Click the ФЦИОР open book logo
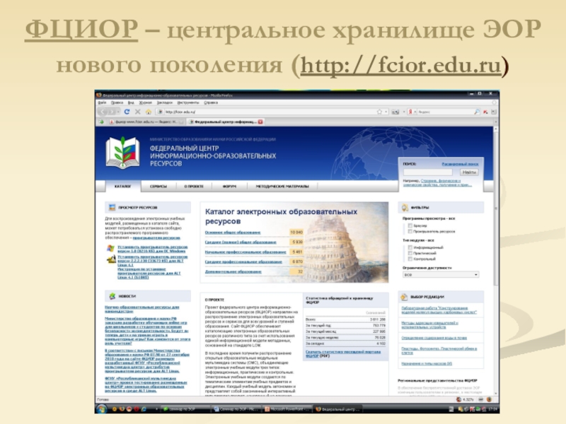The height and width of the screenshot is (424, 566). tap(122, 153)
